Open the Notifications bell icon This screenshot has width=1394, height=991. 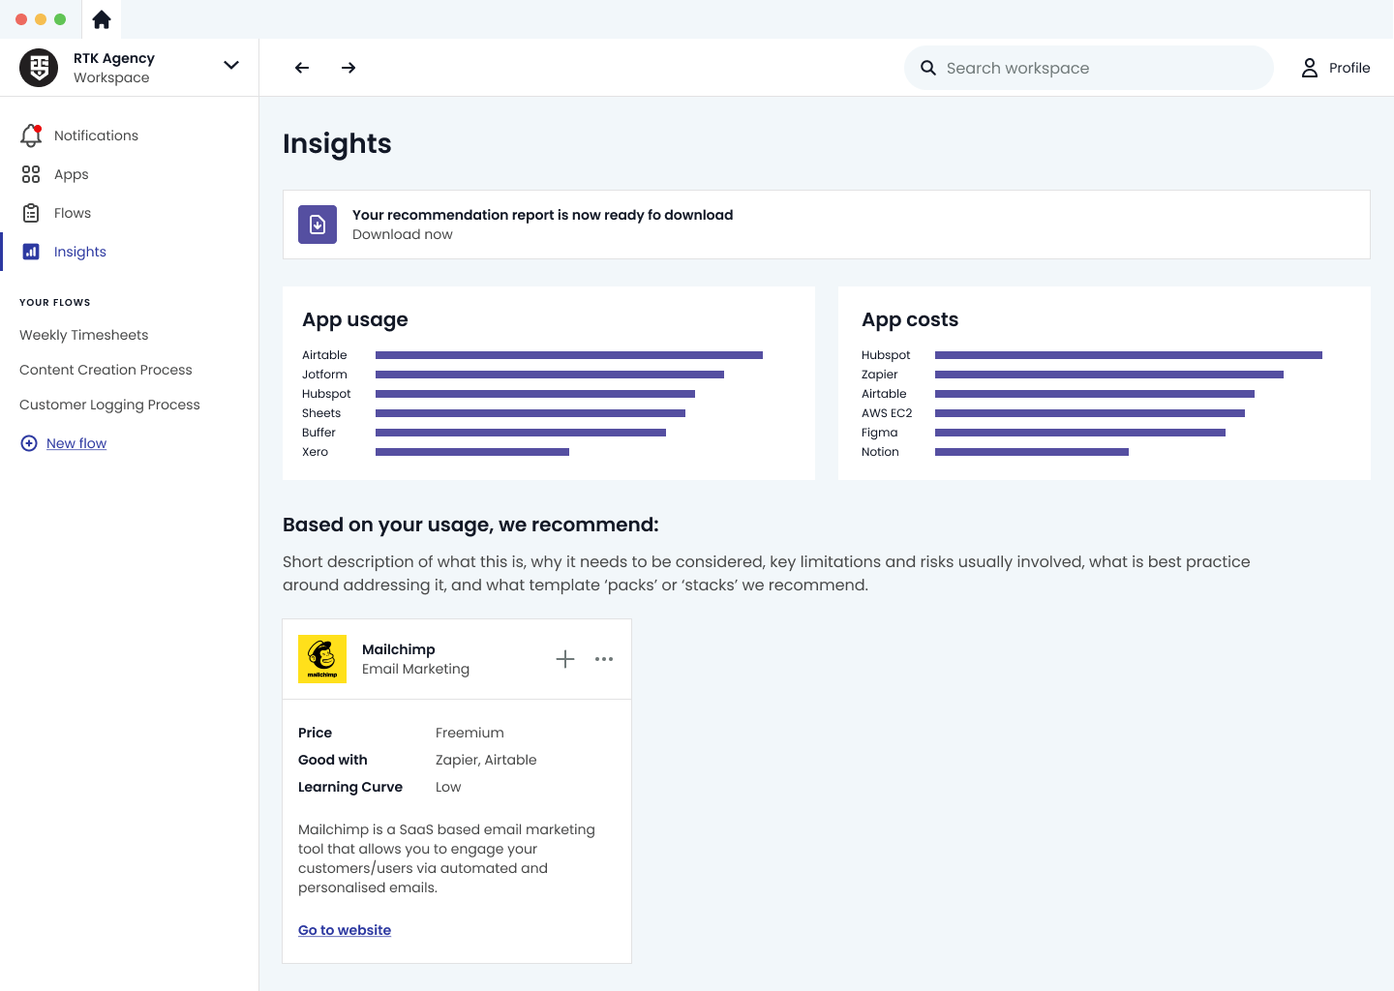pos(31,135)
